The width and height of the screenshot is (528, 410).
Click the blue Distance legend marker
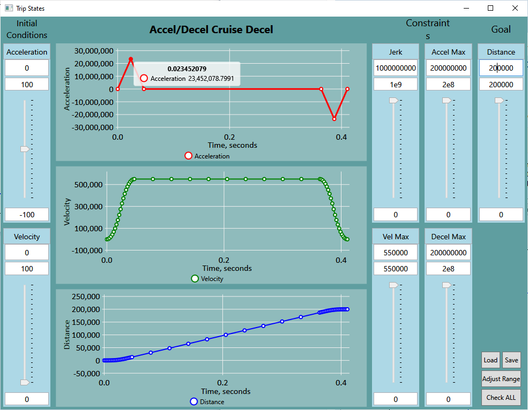pyautogui.click(x=194, y=401)
